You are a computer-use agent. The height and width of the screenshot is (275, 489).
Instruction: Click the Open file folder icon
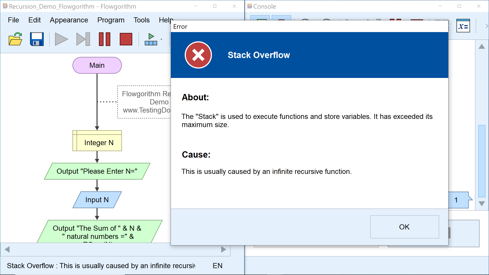(15, 39)
